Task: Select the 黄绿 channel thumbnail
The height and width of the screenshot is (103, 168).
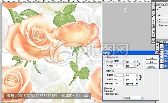Action: coord(162,61)
